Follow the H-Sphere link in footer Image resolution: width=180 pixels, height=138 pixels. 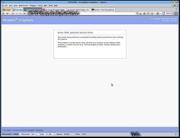pyautogui.click(x=39, y=130)
